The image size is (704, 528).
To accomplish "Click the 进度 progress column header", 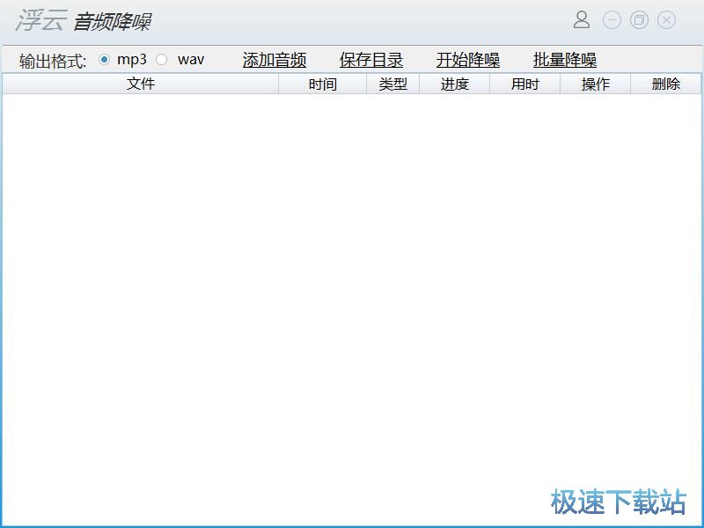I will (x=455, y=84).
